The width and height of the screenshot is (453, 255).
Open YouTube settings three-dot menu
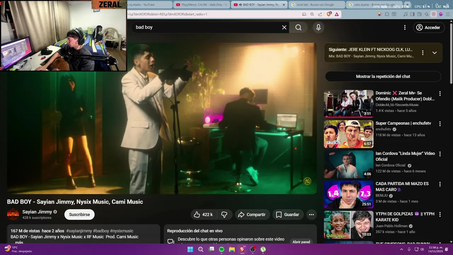405,27
